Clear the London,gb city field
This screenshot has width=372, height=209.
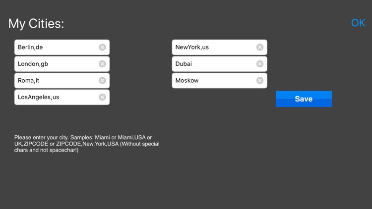coord(102,64)
